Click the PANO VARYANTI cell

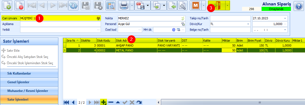(169, 45)
